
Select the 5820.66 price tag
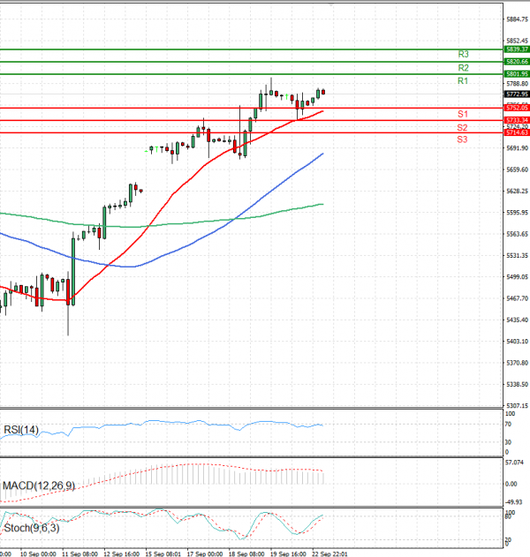tap(518, 62)
